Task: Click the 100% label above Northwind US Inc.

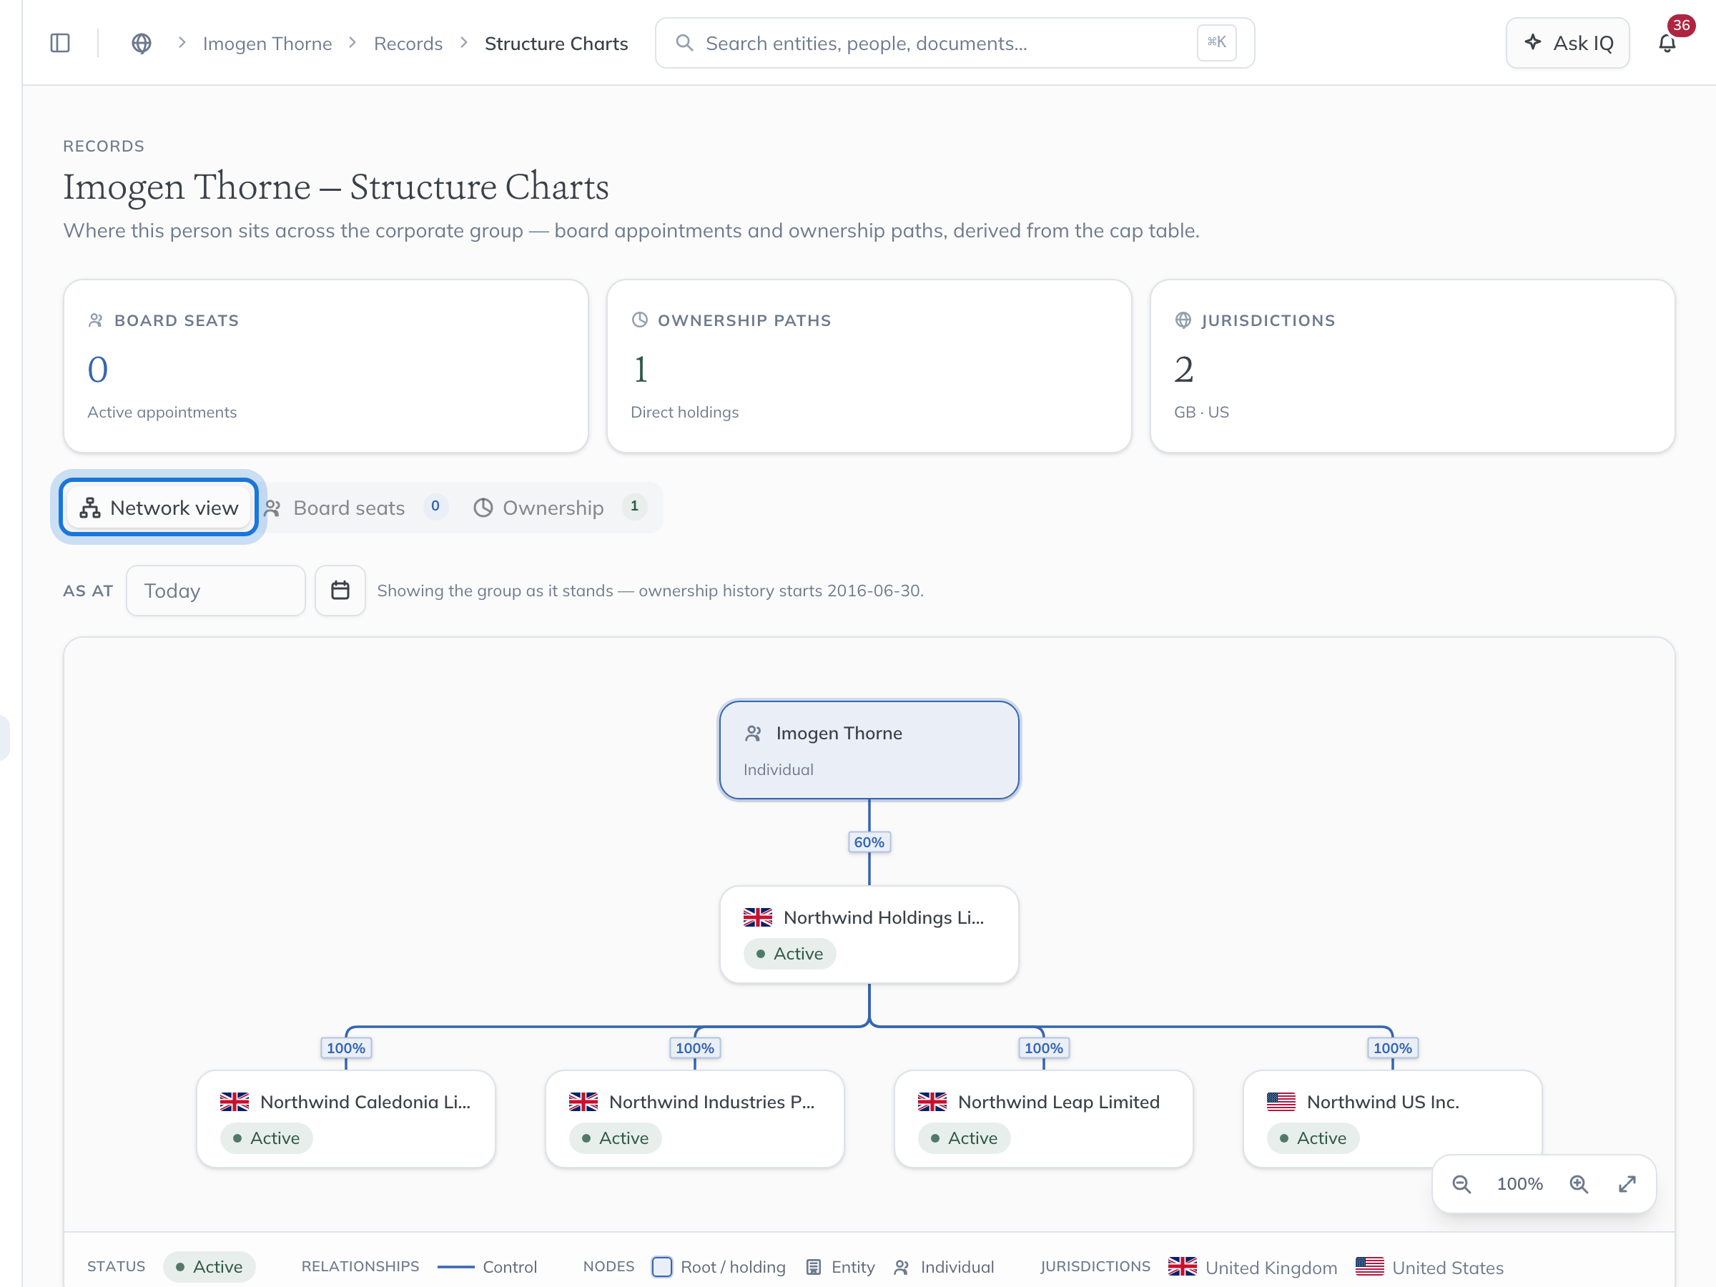Action: 1393,1047
